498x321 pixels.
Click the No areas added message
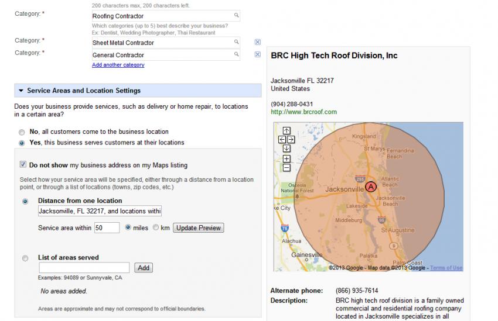63,291
